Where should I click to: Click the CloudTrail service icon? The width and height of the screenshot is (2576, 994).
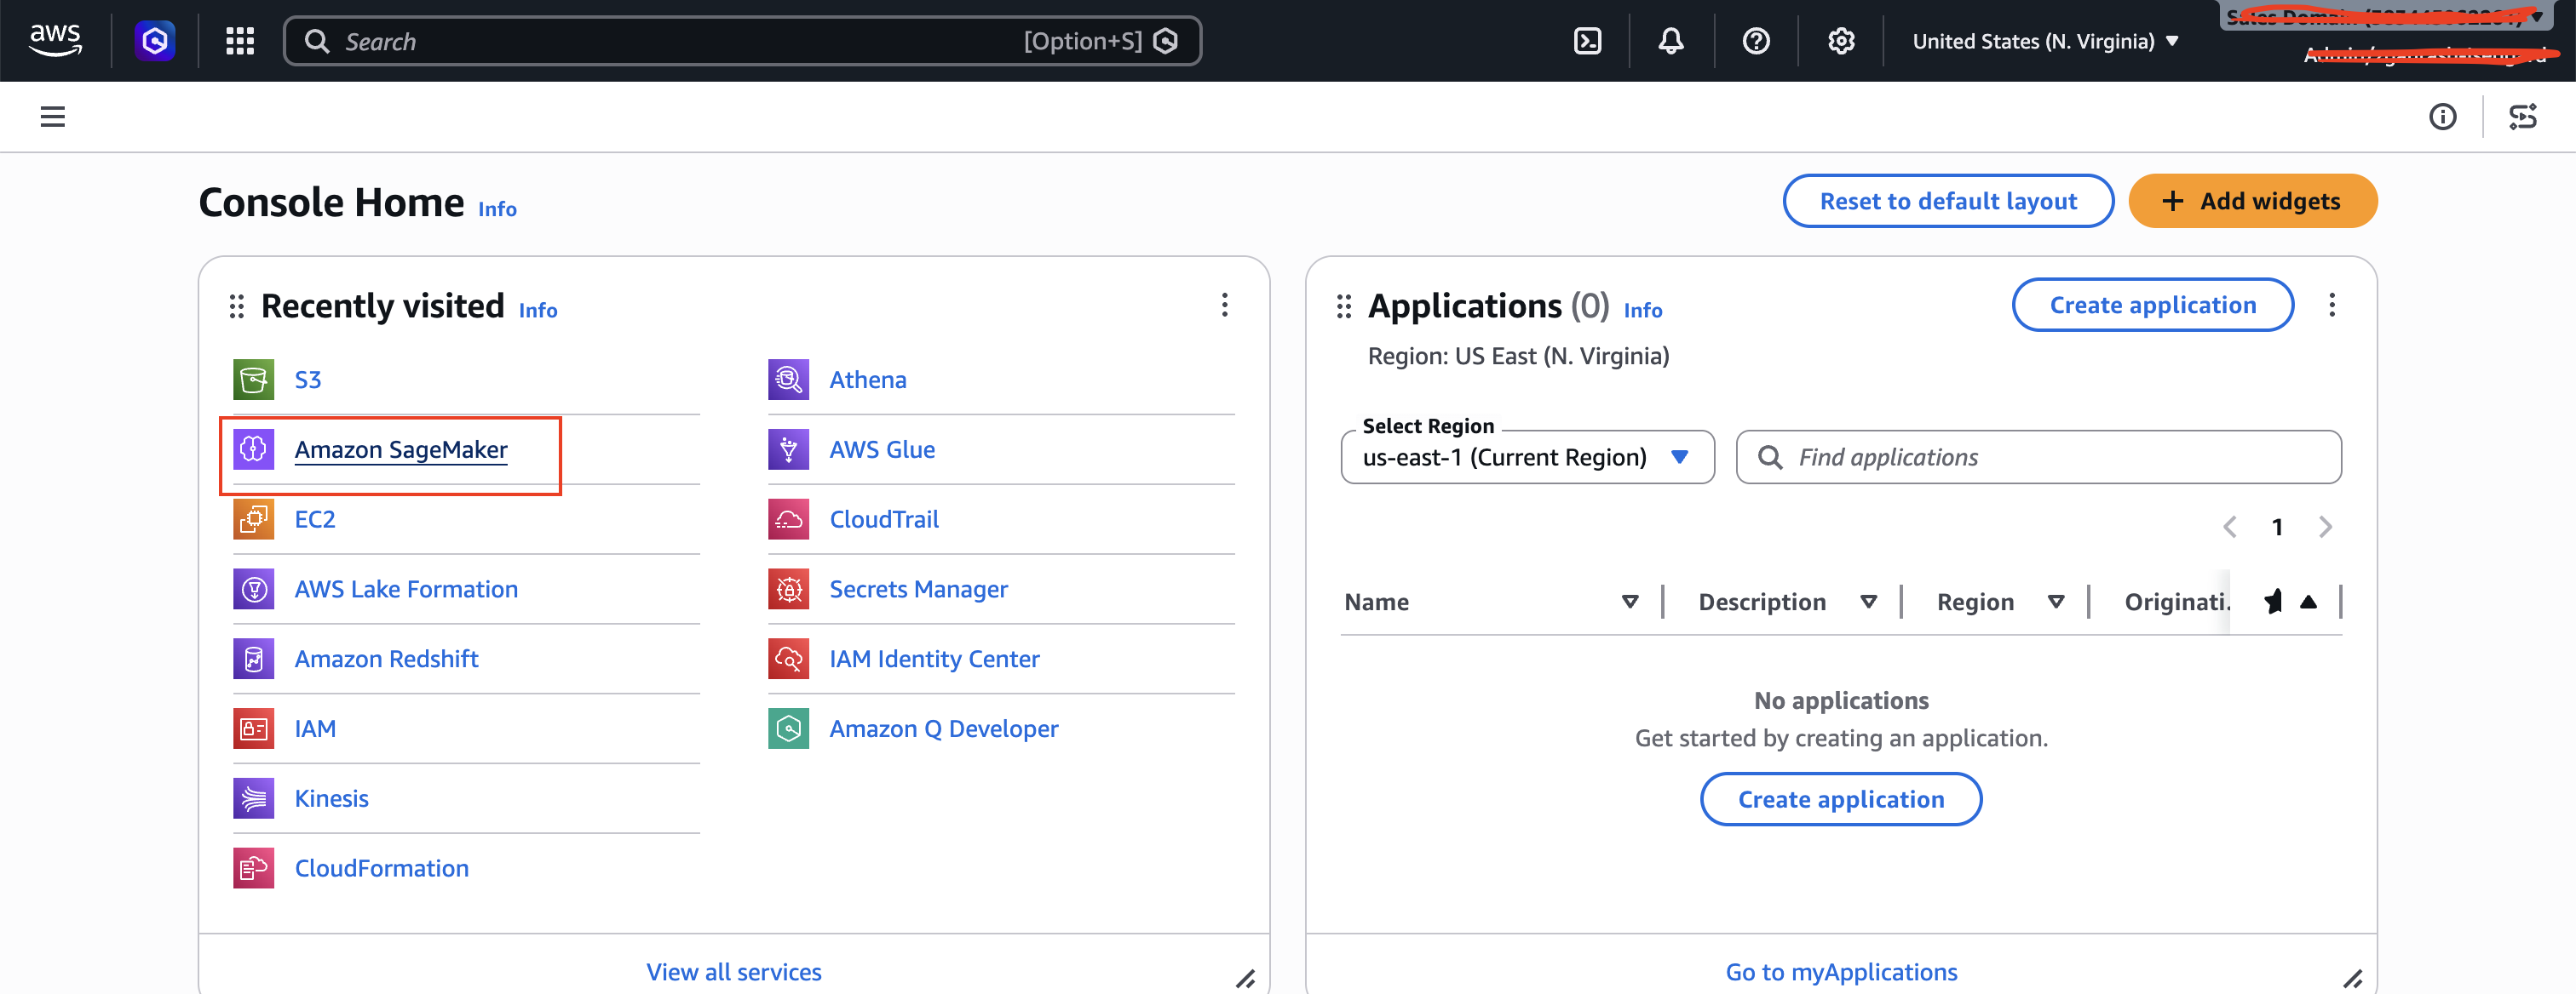[789, 519]
